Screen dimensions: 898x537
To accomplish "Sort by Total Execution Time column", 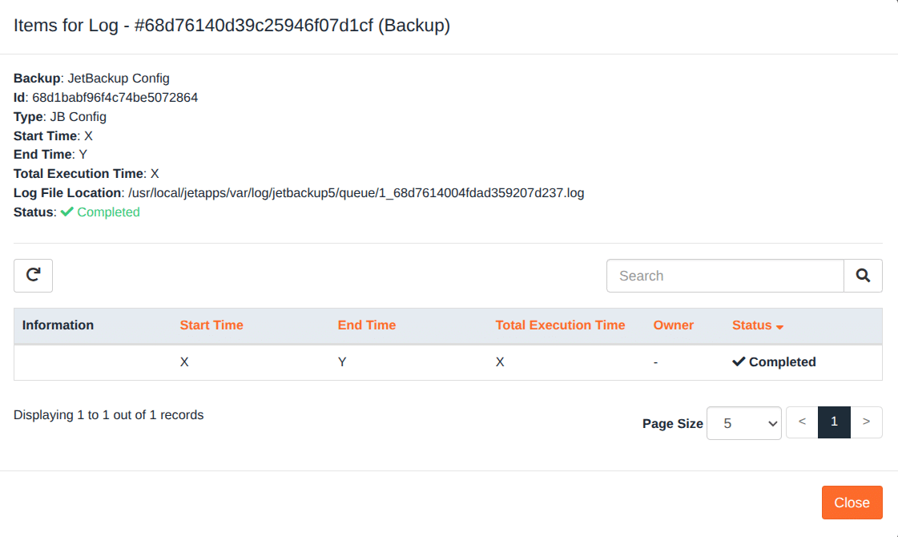I will (560, 325).
